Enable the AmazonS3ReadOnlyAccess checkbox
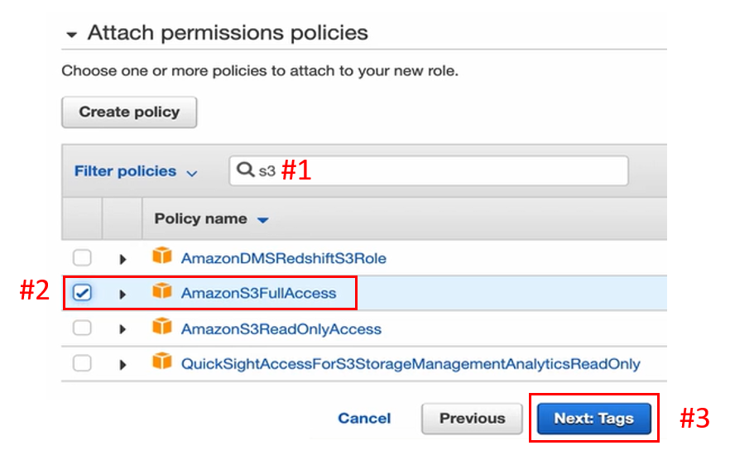The image size is (730, 455). (82, 328)
